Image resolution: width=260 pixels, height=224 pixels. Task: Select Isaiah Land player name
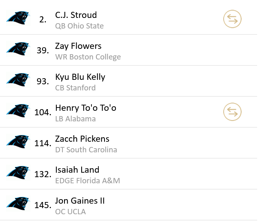[77, 170]
